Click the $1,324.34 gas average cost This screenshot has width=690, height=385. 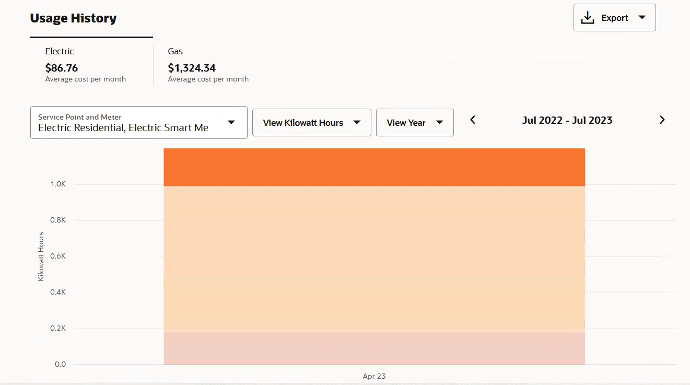(x=191, y=68)
